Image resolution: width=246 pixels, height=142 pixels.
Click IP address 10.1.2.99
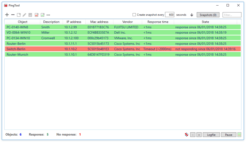coord(70,27)
